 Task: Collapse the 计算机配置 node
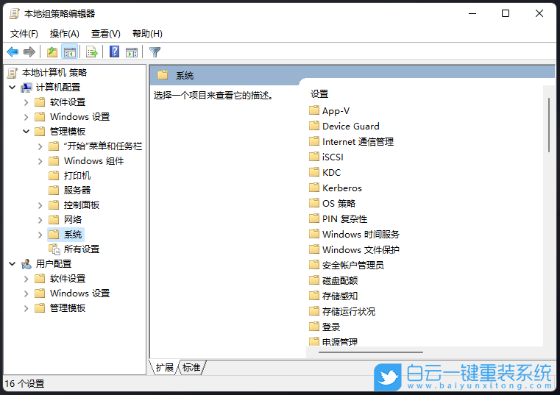(13, 87)
